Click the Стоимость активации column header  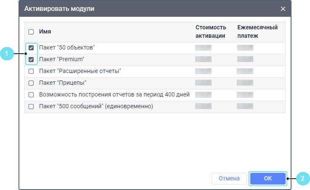[x=211, y=32]
